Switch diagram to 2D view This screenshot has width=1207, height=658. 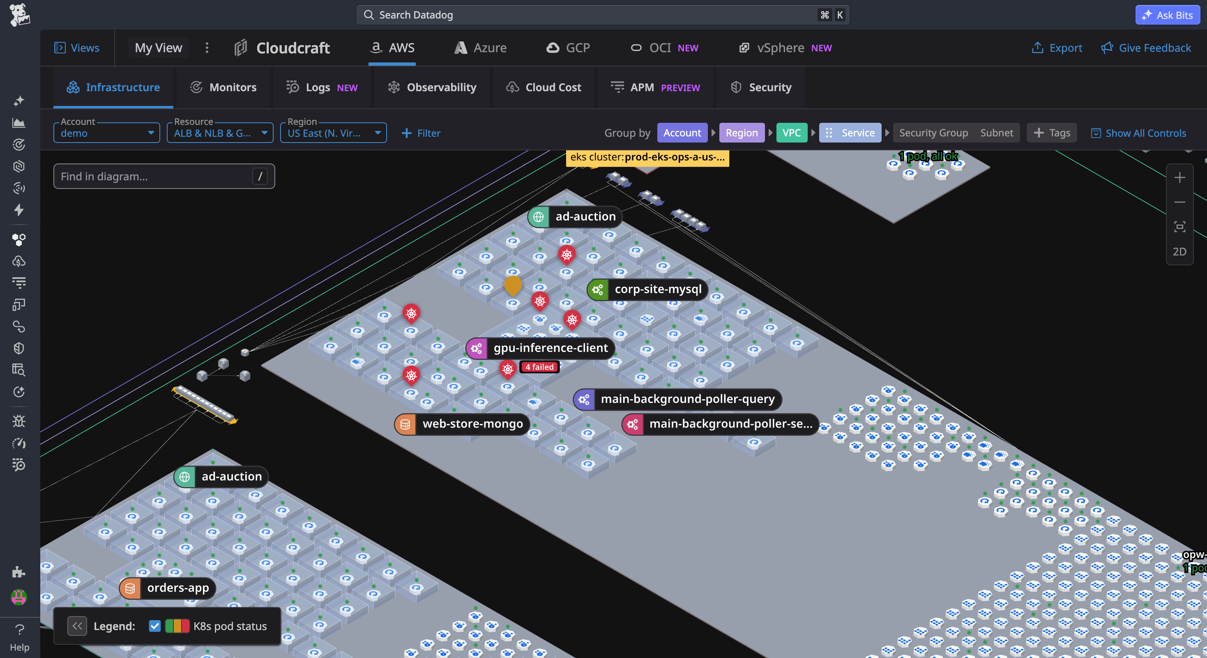pyautogui.click(x=1179, y=252)
